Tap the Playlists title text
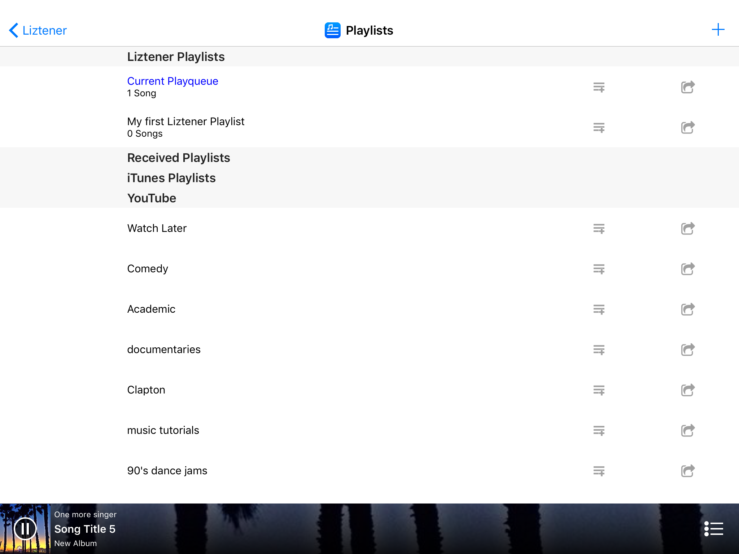This screenshot has height=554, width=739. pyautogui.click(x=369, y=30)
